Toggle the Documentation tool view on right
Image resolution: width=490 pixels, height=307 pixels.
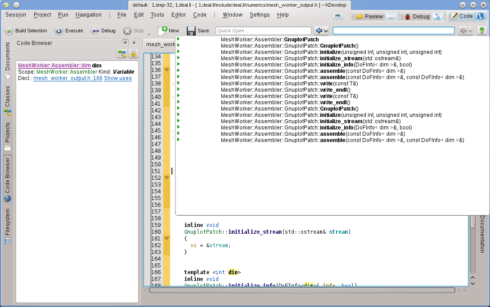click(x=483, y=234)
